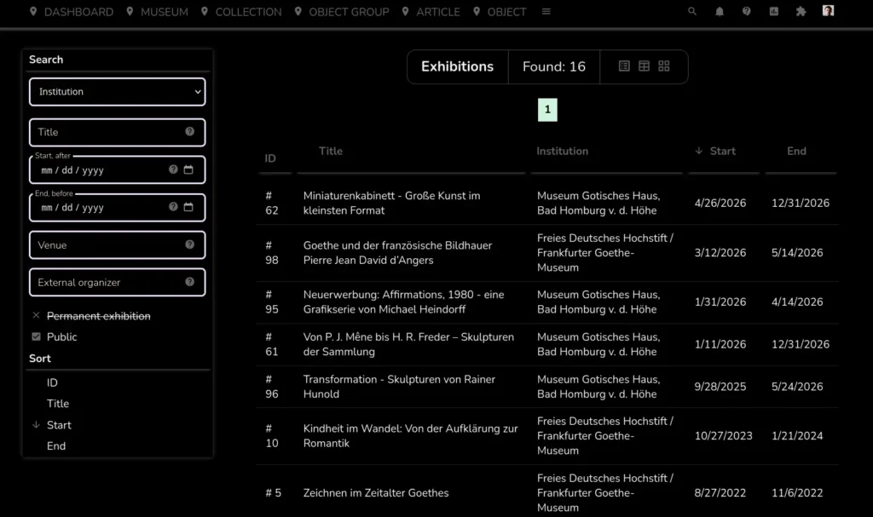Show help for the Venue field
Screen dimensions: 873x517
tap(190, 244)
